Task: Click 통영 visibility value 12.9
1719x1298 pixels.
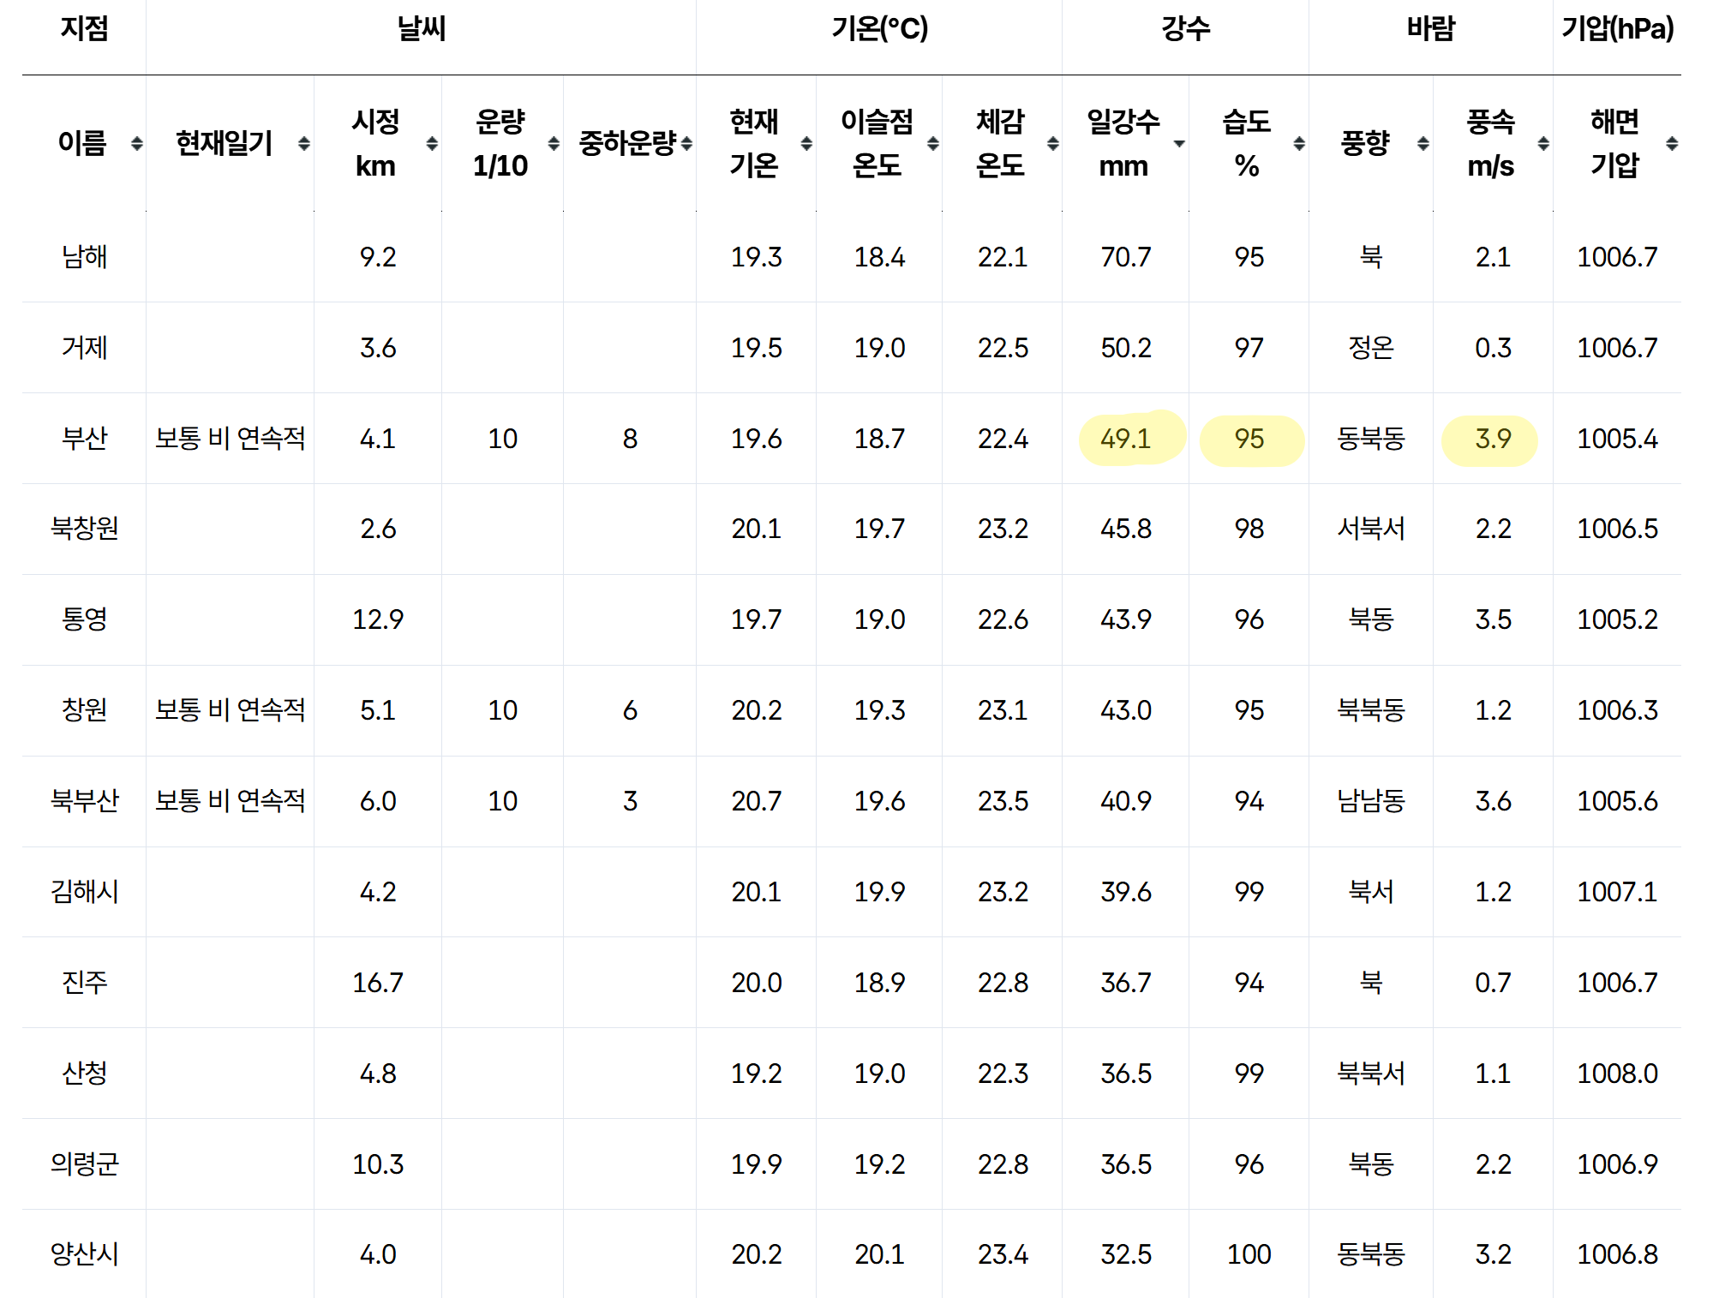Action: [378, 619]
